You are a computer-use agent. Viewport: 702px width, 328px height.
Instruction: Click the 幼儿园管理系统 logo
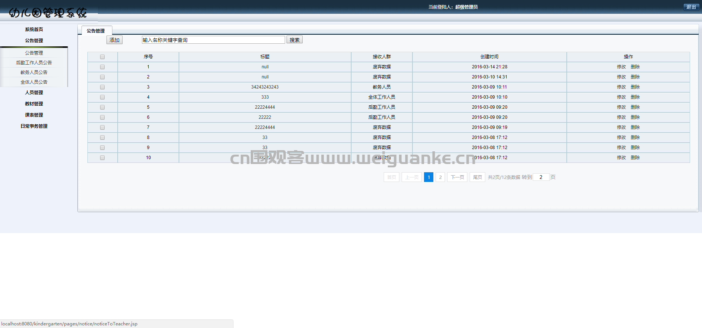[48, 13]
